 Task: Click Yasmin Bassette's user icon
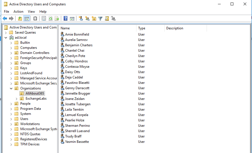pos(63,142)
